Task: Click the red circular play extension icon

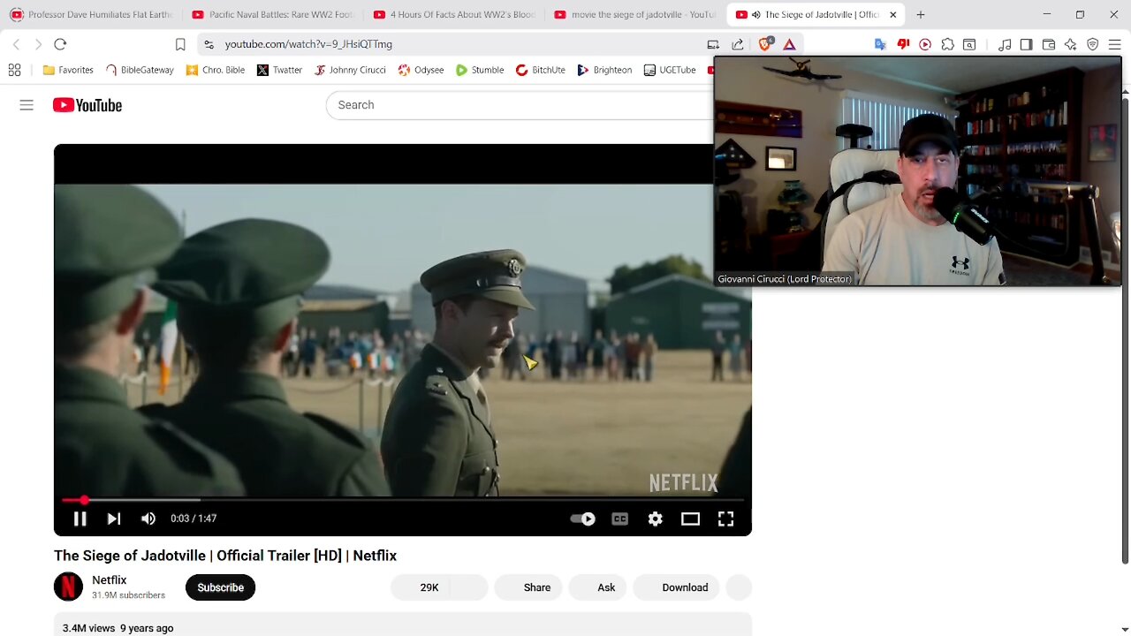Action: 925,44
